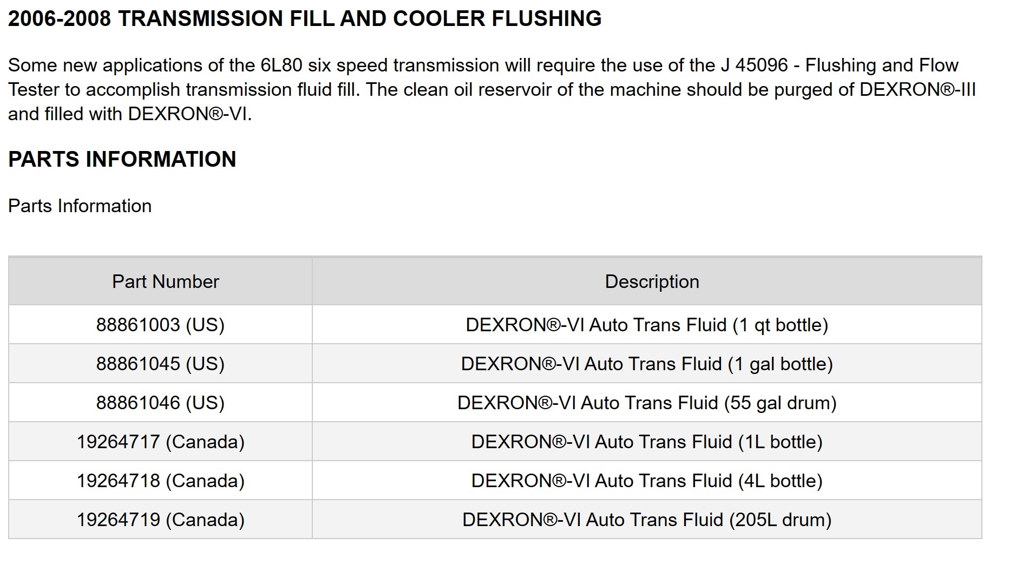This screenshot has width=1016, height=564.
Task: Click the DEXRON®-III text in the paragraph
Action: pyautogui.click(x=917, y=89)
